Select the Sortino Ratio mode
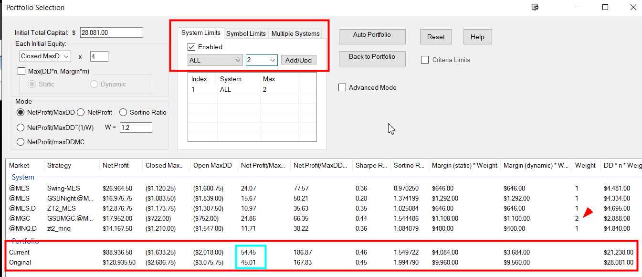642x277 pixels. pos(123,113)
